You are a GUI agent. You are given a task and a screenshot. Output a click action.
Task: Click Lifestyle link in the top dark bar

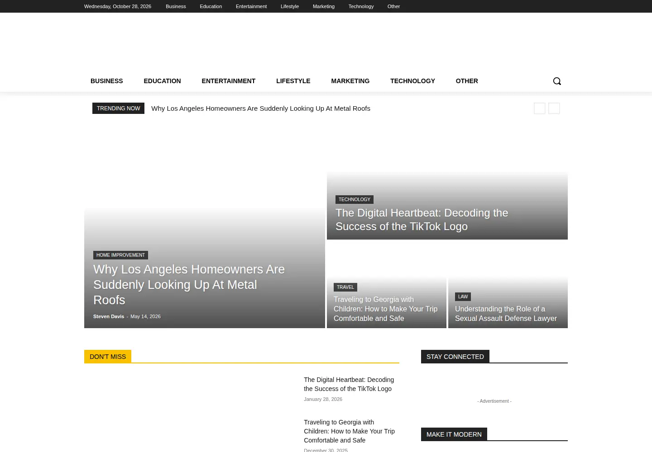290,6
